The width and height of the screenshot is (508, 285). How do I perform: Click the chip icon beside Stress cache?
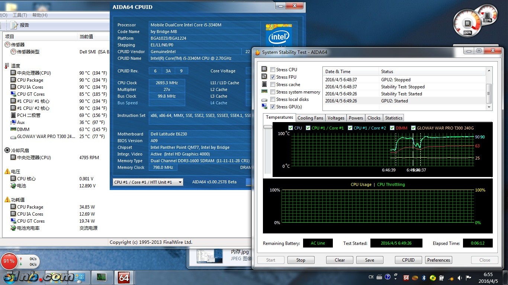tap(264, 84)
